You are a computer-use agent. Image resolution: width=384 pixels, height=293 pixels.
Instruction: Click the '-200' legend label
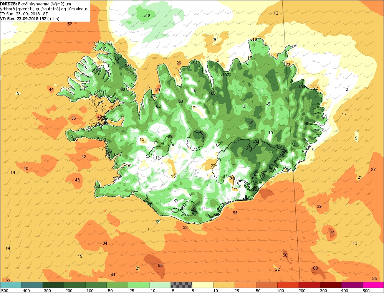68,291
